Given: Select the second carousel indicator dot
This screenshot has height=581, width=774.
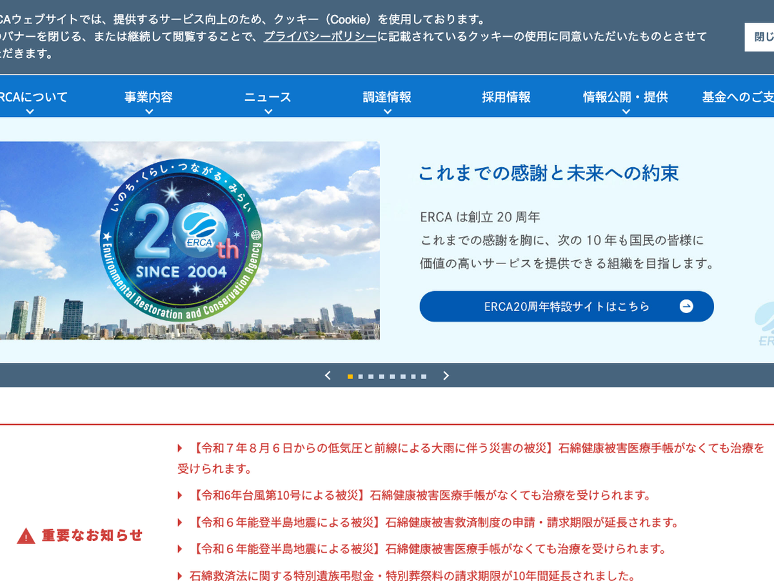Looking at the screenshot, I should pos(361,376).
